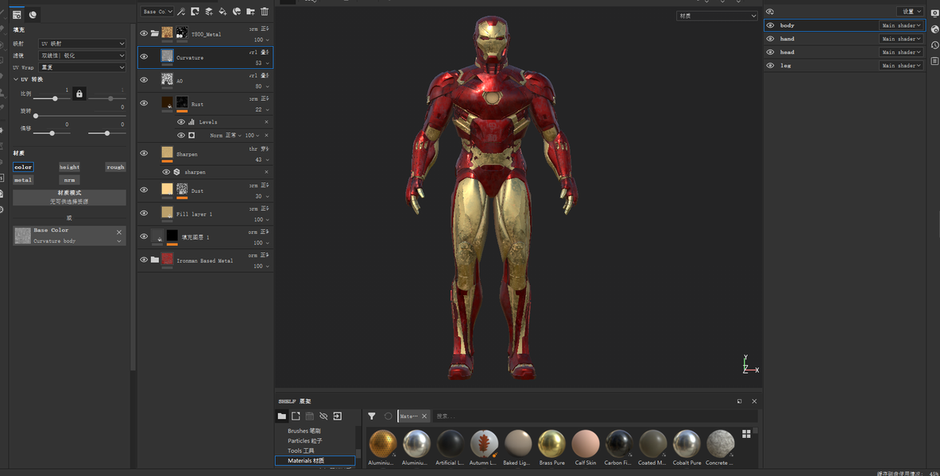Click the scale lock icon
Viewport: 940px width, 476px height.
pos(79,94)
